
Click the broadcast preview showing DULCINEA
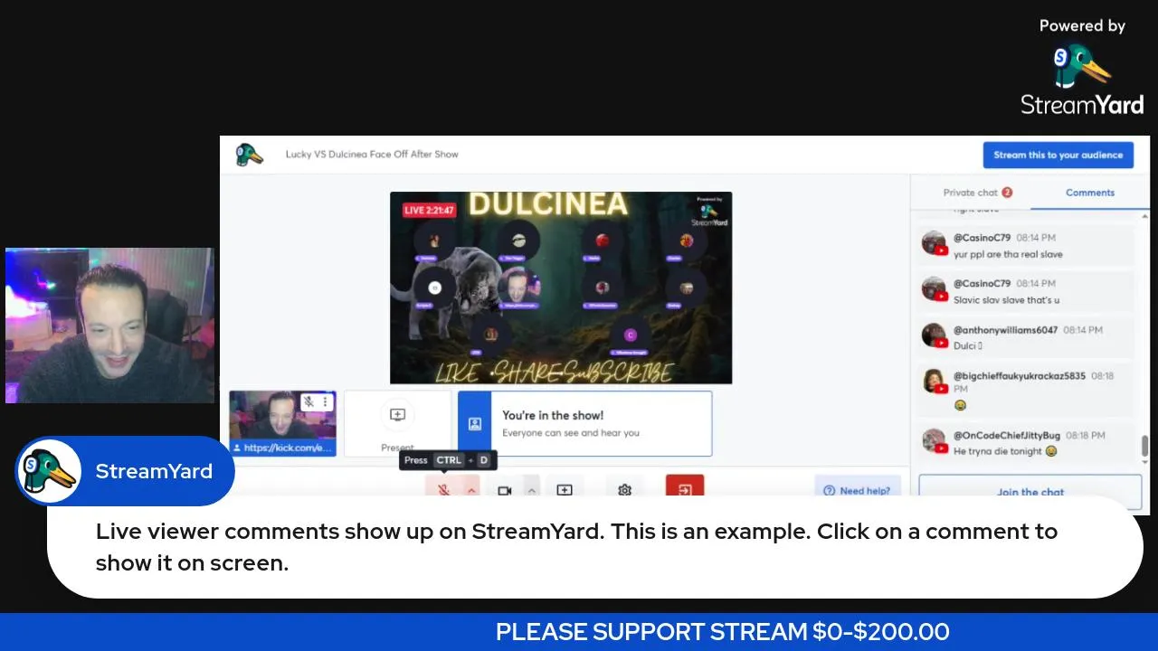point(561,288)
